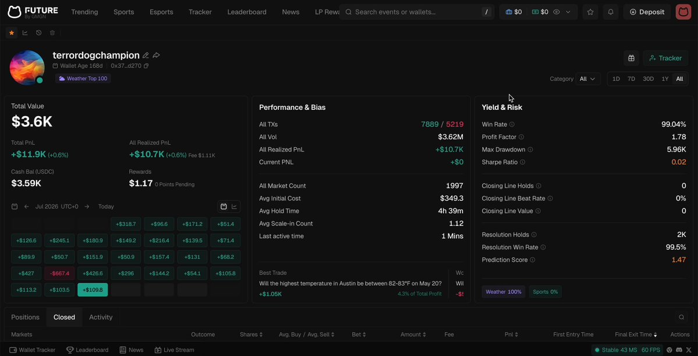Toggle balance visibility eye icon

[x=557, y=12]
